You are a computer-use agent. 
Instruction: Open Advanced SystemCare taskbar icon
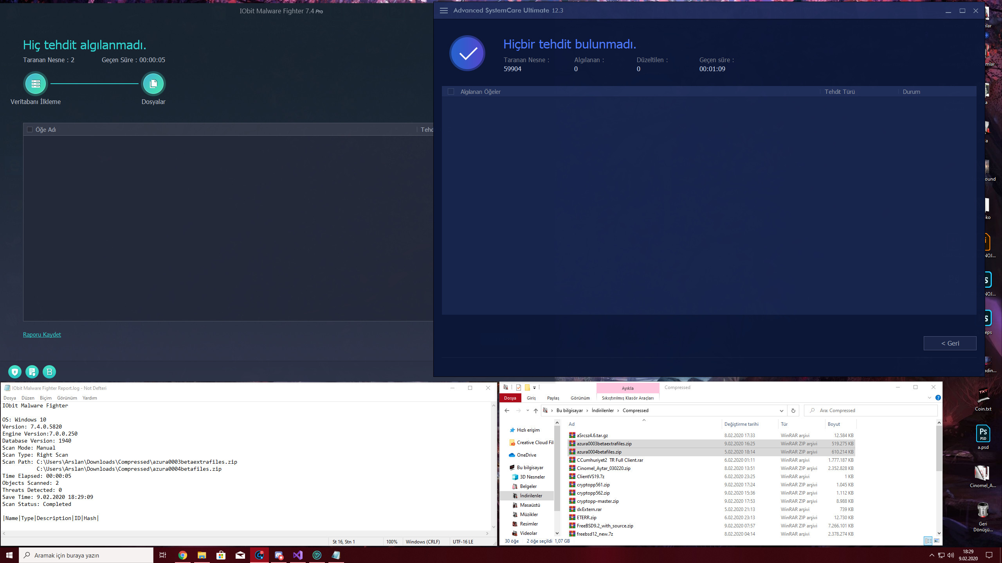pos(260,555)
